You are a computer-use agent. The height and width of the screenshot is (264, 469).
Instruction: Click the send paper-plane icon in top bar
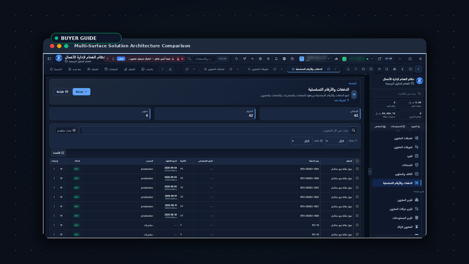point(244,59)
